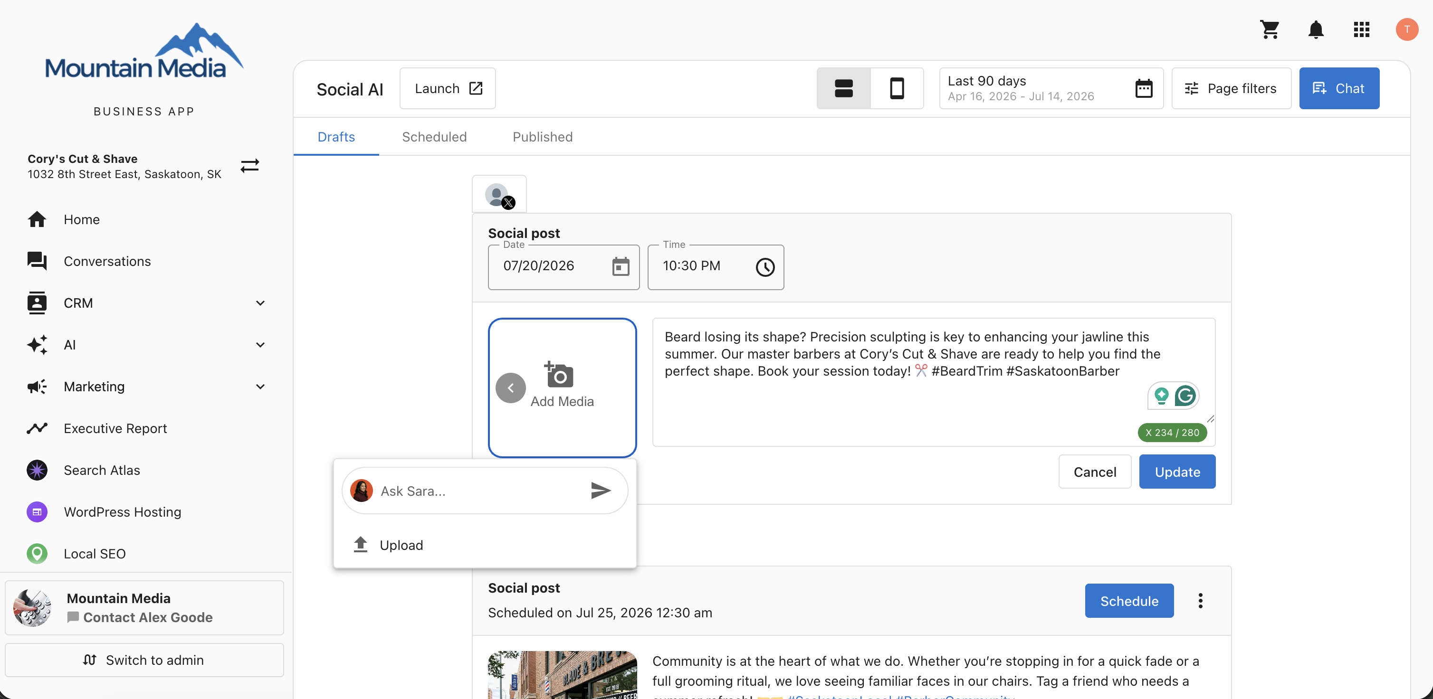The image size is (1433, 699).
Task: Click the Grammarly G icon
Action: (x=1185, y=396)
